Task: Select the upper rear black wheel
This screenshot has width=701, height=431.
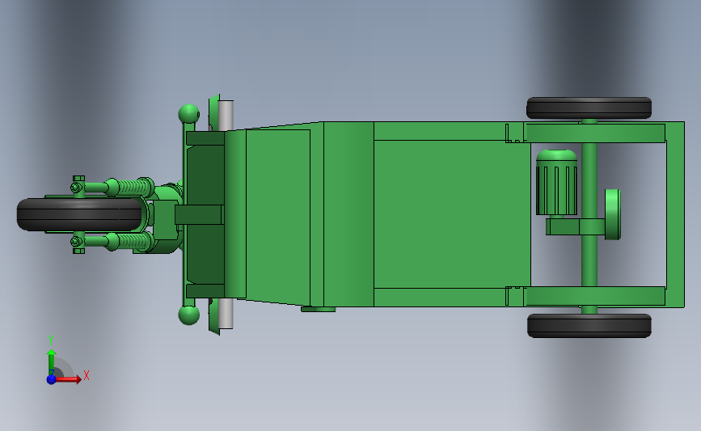Action: point(589,108)
